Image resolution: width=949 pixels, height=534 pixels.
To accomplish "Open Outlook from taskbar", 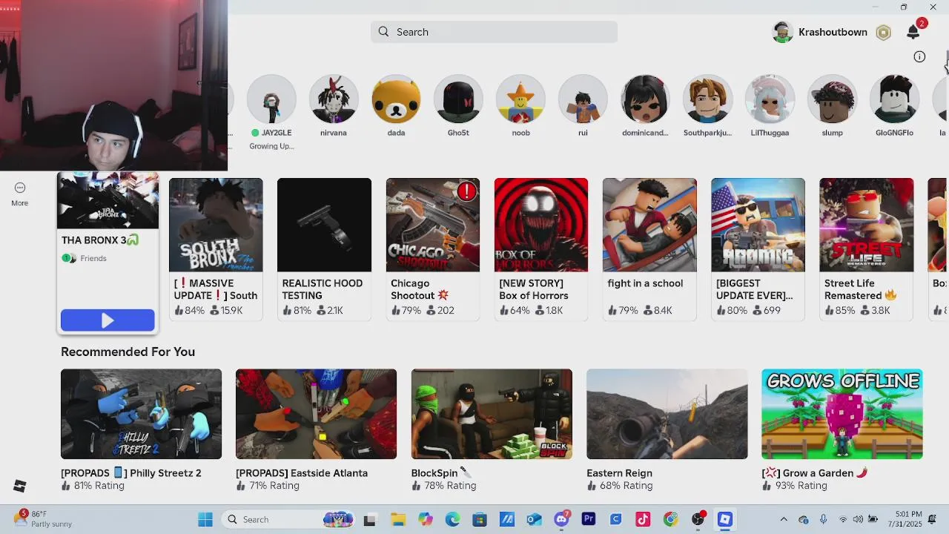I will tap(534, 519).
